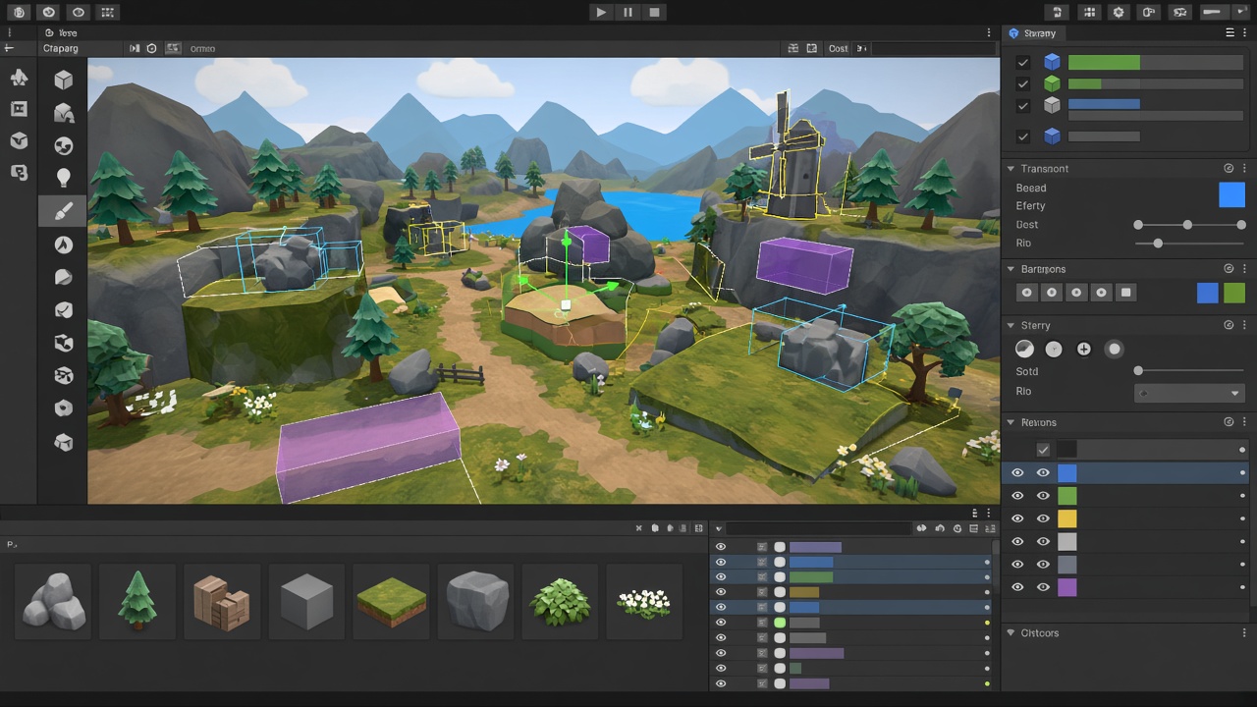Hide the yellow layer using eye beside its swatch
This screenshot has height=707, width=1257.
pos(1043,518)
